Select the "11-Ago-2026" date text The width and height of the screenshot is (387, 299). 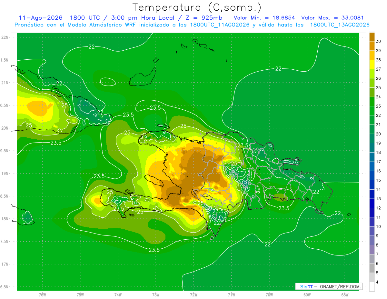[x=41, y=18]
